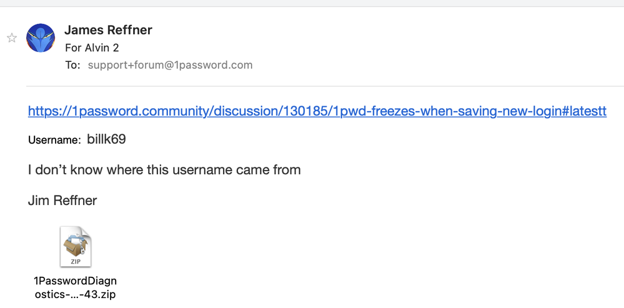
Task: Select the 1PasswordDiagnostics zip filename
Action: (75, 287)
